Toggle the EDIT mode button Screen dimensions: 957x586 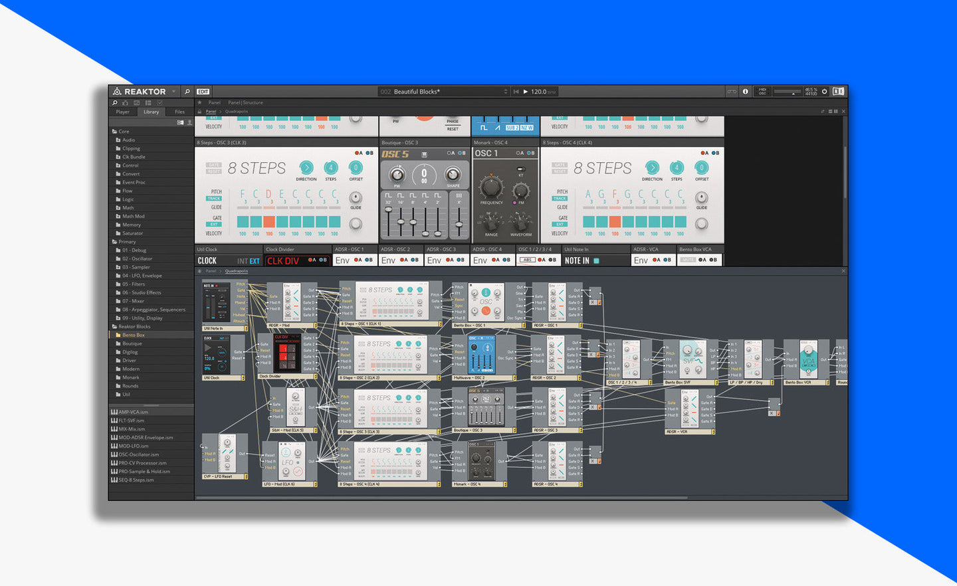(203, 92)
